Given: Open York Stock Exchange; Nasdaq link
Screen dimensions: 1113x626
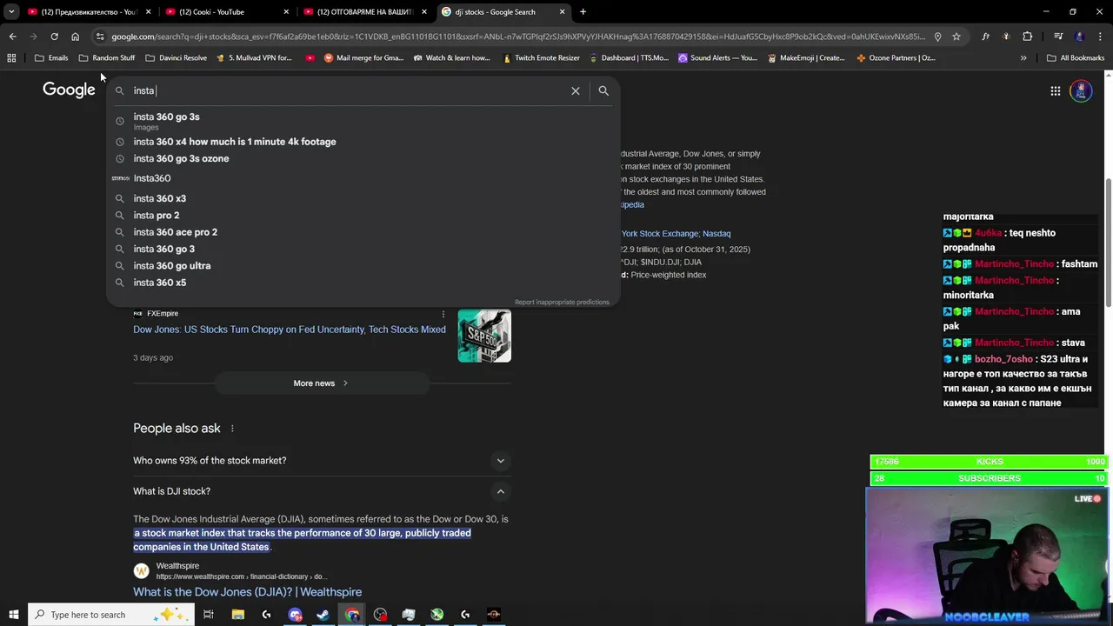Looking at the screenshot, I should pos(676,234).
